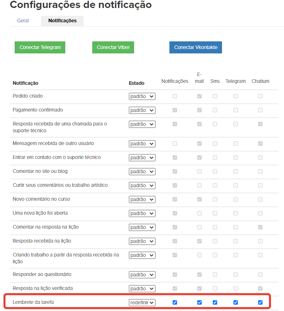Toggle Chatium checkbox for Mensagem recebida row
Screen dimensions: 284x311
260,144
